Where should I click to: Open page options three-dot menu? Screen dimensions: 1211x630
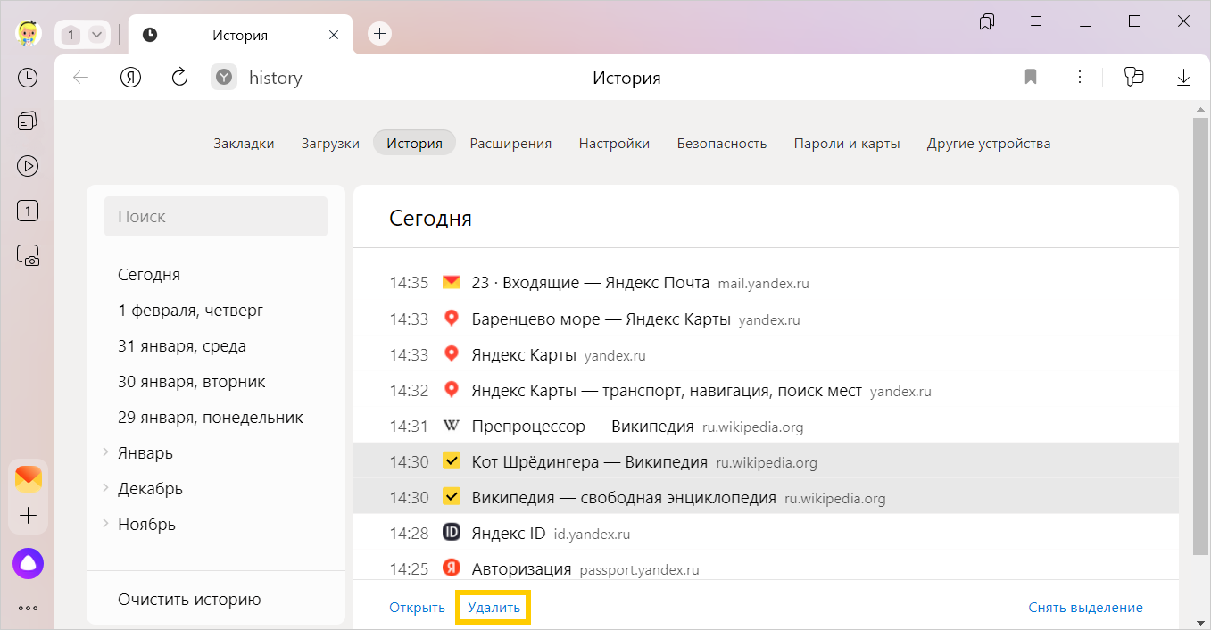[x=1080, y=78]
